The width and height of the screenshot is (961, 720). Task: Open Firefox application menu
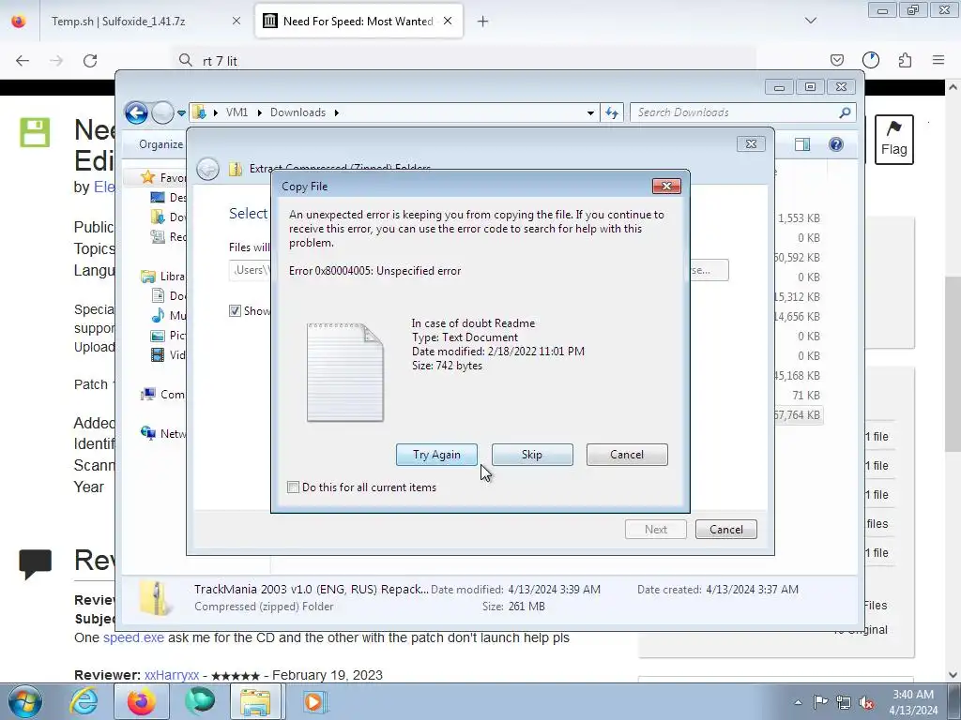click(x=938, y=60)
